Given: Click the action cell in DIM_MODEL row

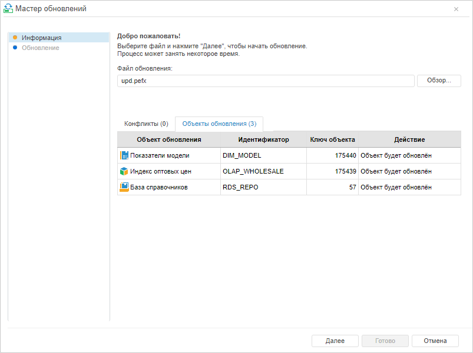Looking at the screenshot, I should coord(409,155).
